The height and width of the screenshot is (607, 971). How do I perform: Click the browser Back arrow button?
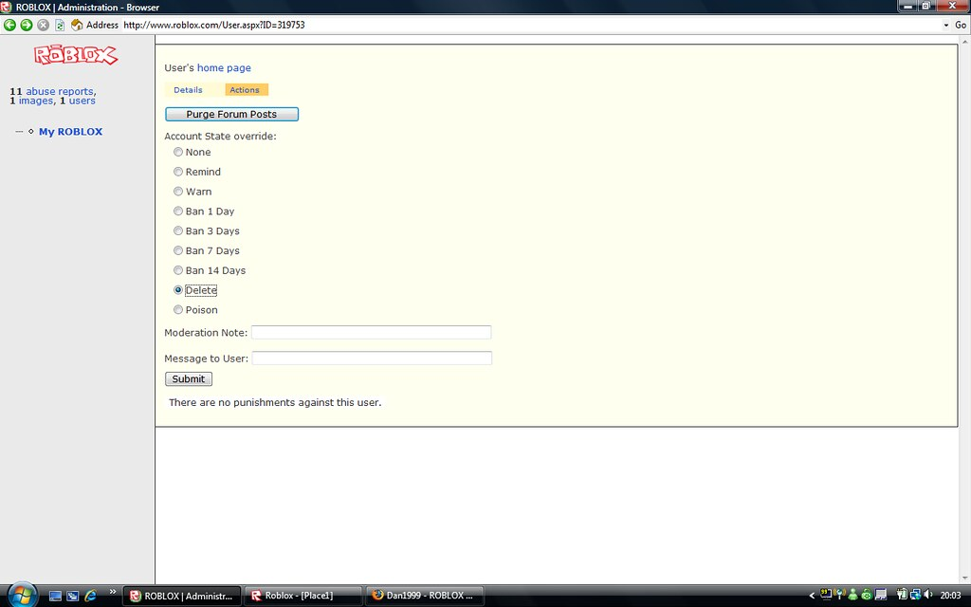[10, 25]
